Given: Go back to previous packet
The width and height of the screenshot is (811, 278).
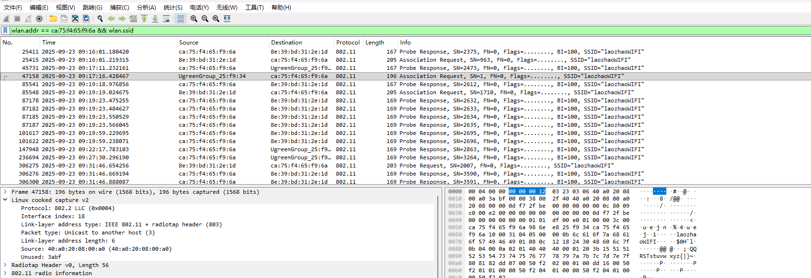Looking at the screenshot, I should pos(111,19).
